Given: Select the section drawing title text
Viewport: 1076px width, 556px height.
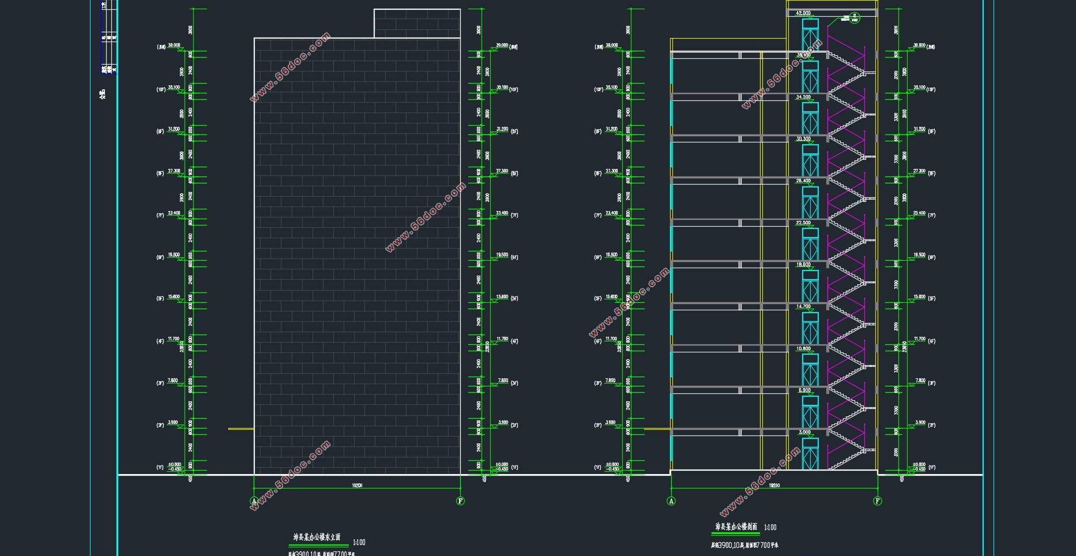Looking at the screenshot, I should [736, 527].
